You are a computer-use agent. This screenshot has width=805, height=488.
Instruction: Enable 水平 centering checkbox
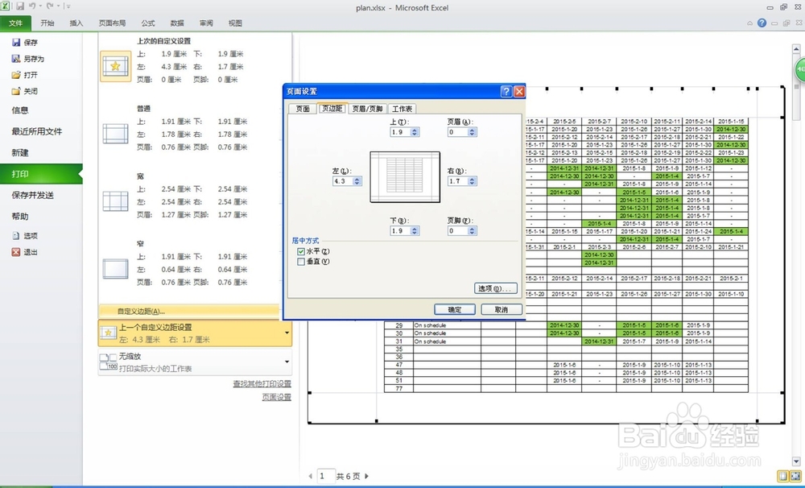301,252
